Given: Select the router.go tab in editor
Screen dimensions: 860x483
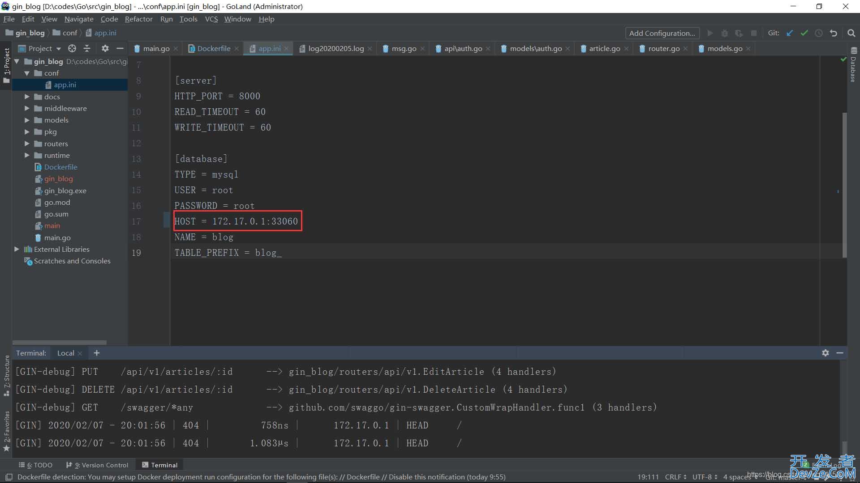Looking at the screenshot, I should pos(663,48).
